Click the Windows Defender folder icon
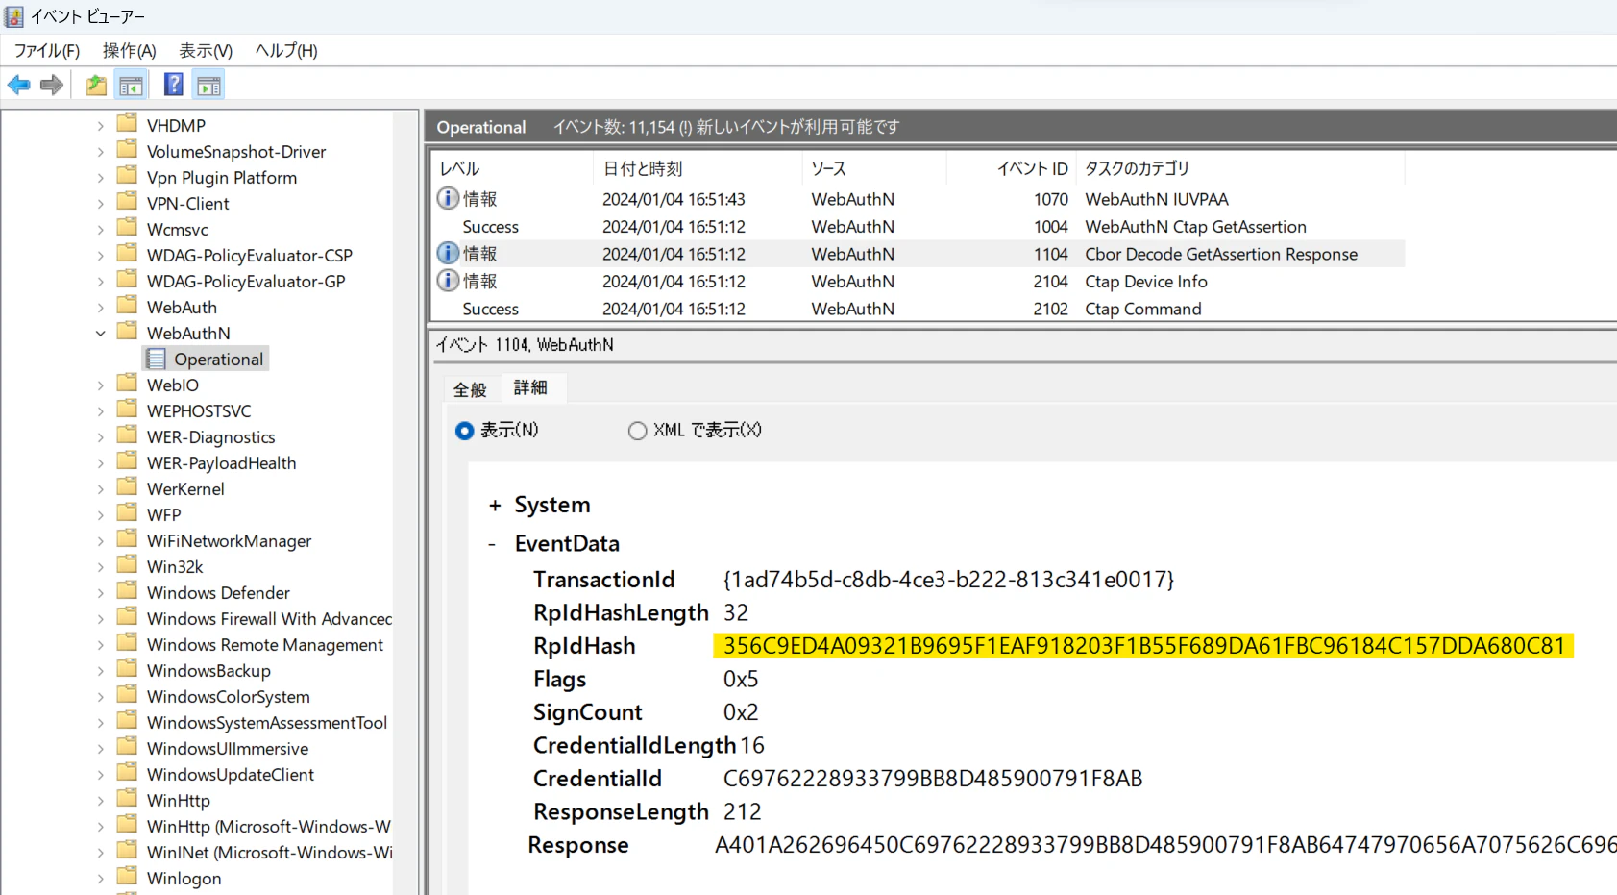Viewport: 1617px width, 895px height. coord(127,591)
